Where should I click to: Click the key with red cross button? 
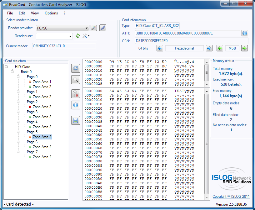[76, 94]
